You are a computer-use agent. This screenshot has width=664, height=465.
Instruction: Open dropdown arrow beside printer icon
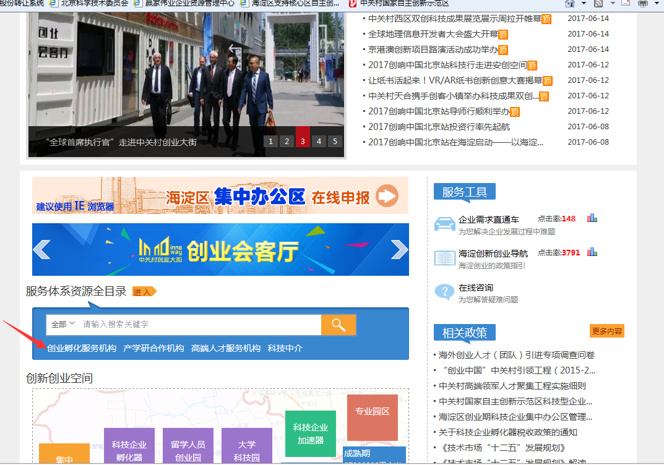(657, 3)
